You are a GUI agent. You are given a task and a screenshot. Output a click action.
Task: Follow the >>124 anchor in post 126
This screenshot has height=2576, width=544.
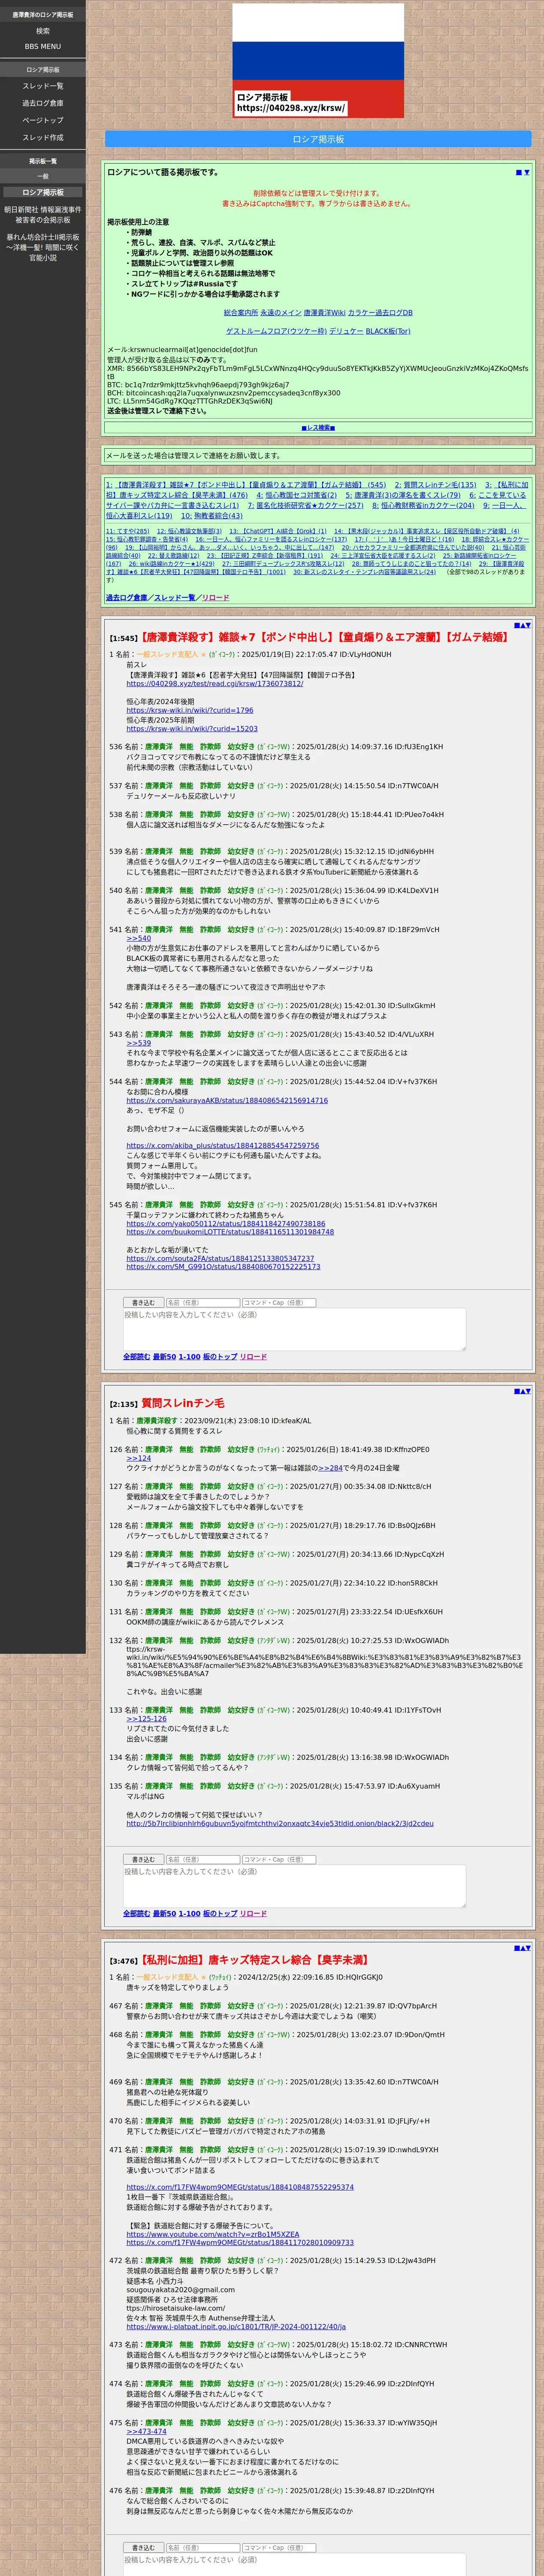pyautogui.click(x=138, y=1459)
